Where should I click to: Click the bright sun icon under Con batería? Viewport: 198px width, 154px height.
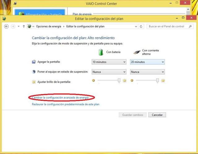coord(124,81)
